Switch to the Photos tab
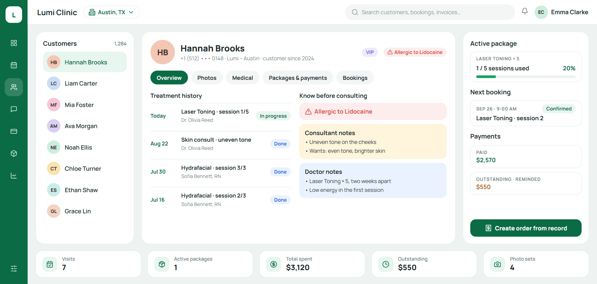 pos(207,78)
